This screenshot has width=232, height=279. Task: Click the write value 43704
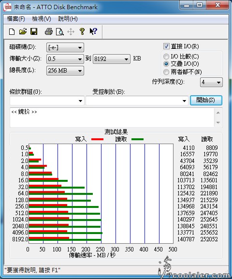point(188,161)
